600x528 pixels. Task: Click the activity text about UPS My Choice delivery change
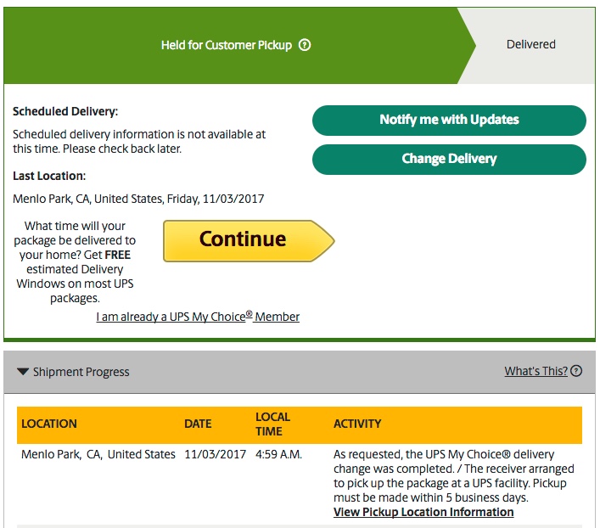(x=453, y=476)
